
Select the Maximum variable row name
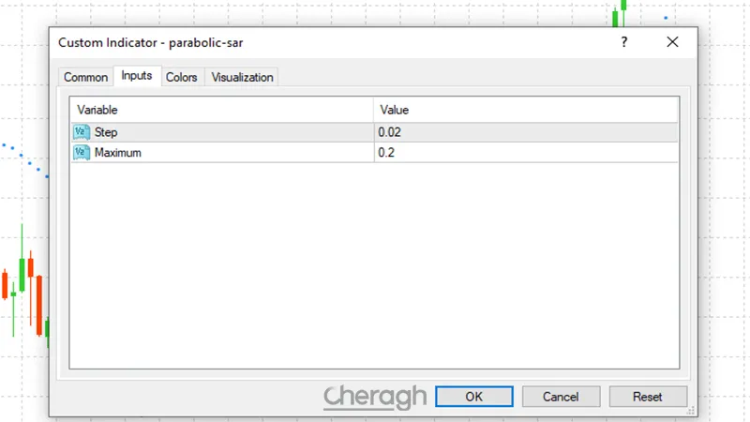pos(118,152)
